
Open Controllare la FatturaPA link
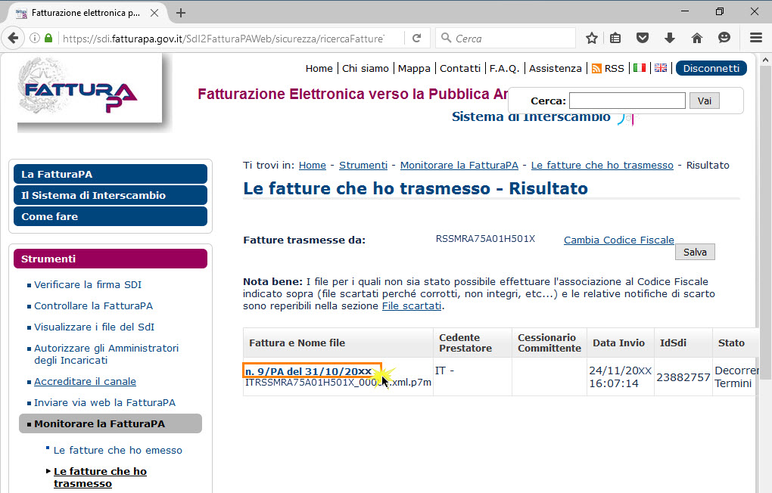click(94, 305)
